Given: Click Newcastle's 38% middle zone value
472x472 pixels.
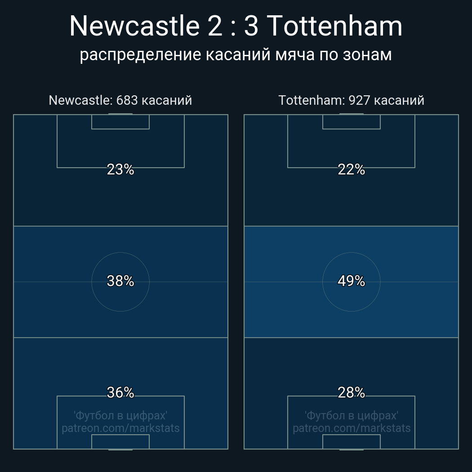Looking at the screenshot, I should coord(120,281).
